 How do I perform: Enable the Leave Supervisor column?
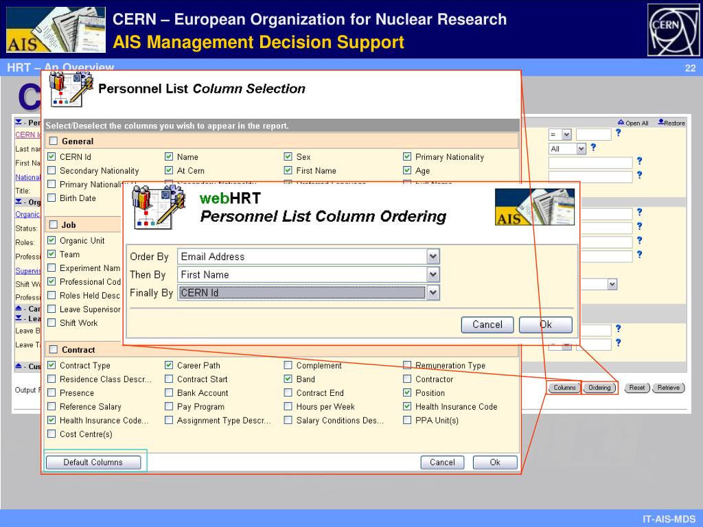click(51, 309)
